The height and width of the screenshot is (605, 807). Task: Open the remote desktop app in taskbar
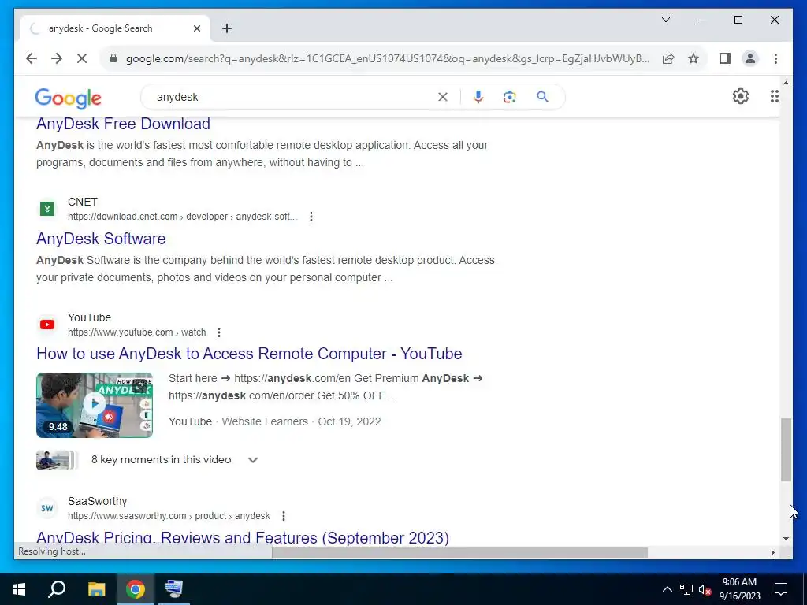point(173,589)
